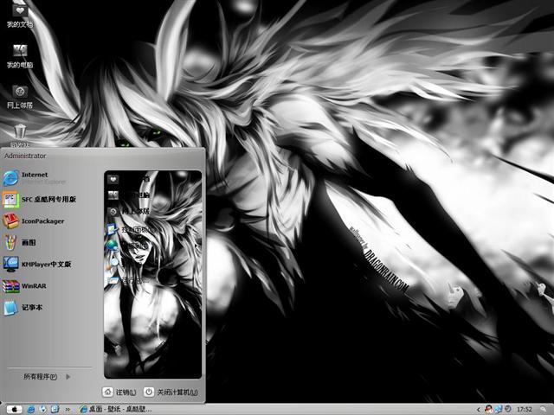
Task: Open WinRAR from the Start menu
Action: click(x=25, y=286)
